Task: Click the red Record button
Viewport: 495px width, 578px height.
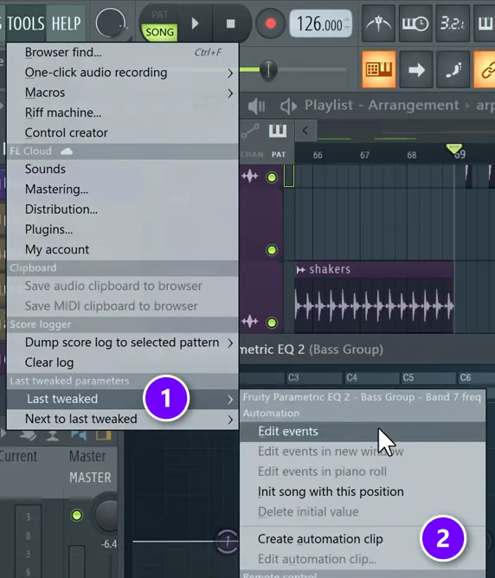Action: 271,23
